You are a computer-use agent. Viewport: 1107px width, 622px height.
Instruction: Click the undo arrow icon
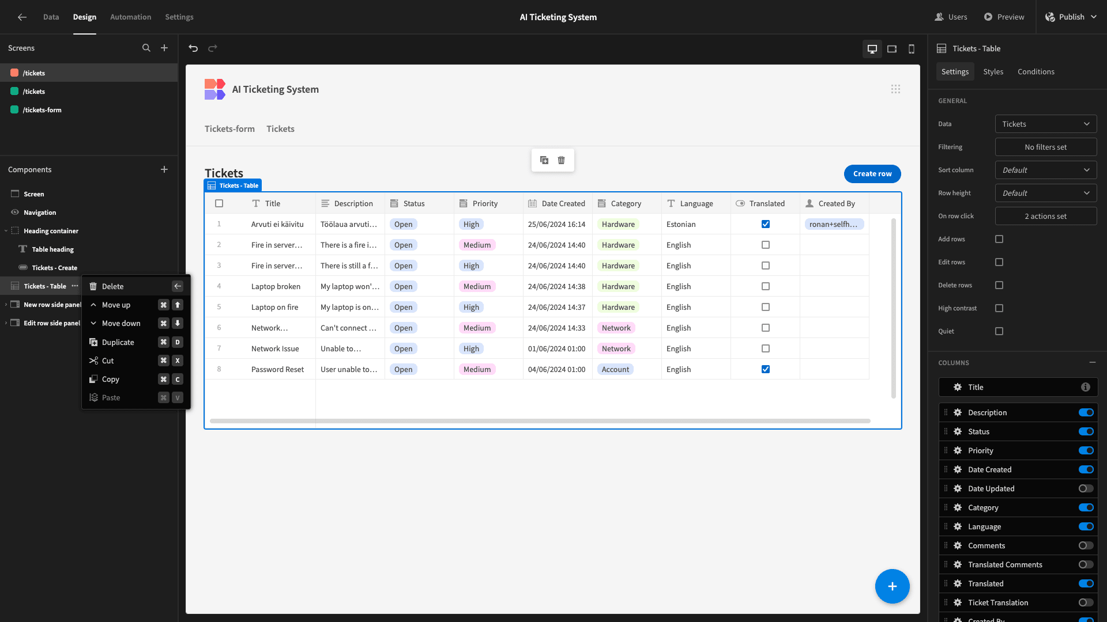[193, 48]
